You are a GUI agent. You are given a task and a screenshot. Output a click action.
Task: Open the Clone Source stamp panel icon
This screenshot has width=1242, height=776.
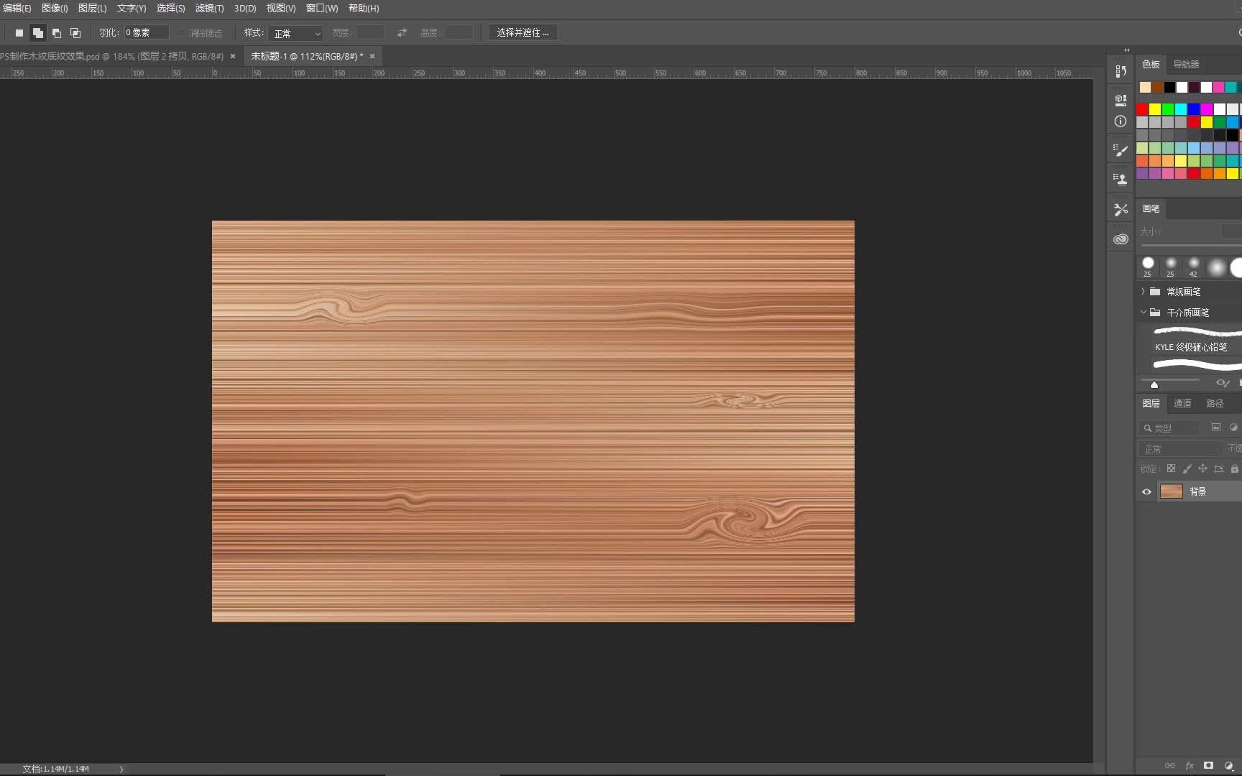tap(1121, 179)
